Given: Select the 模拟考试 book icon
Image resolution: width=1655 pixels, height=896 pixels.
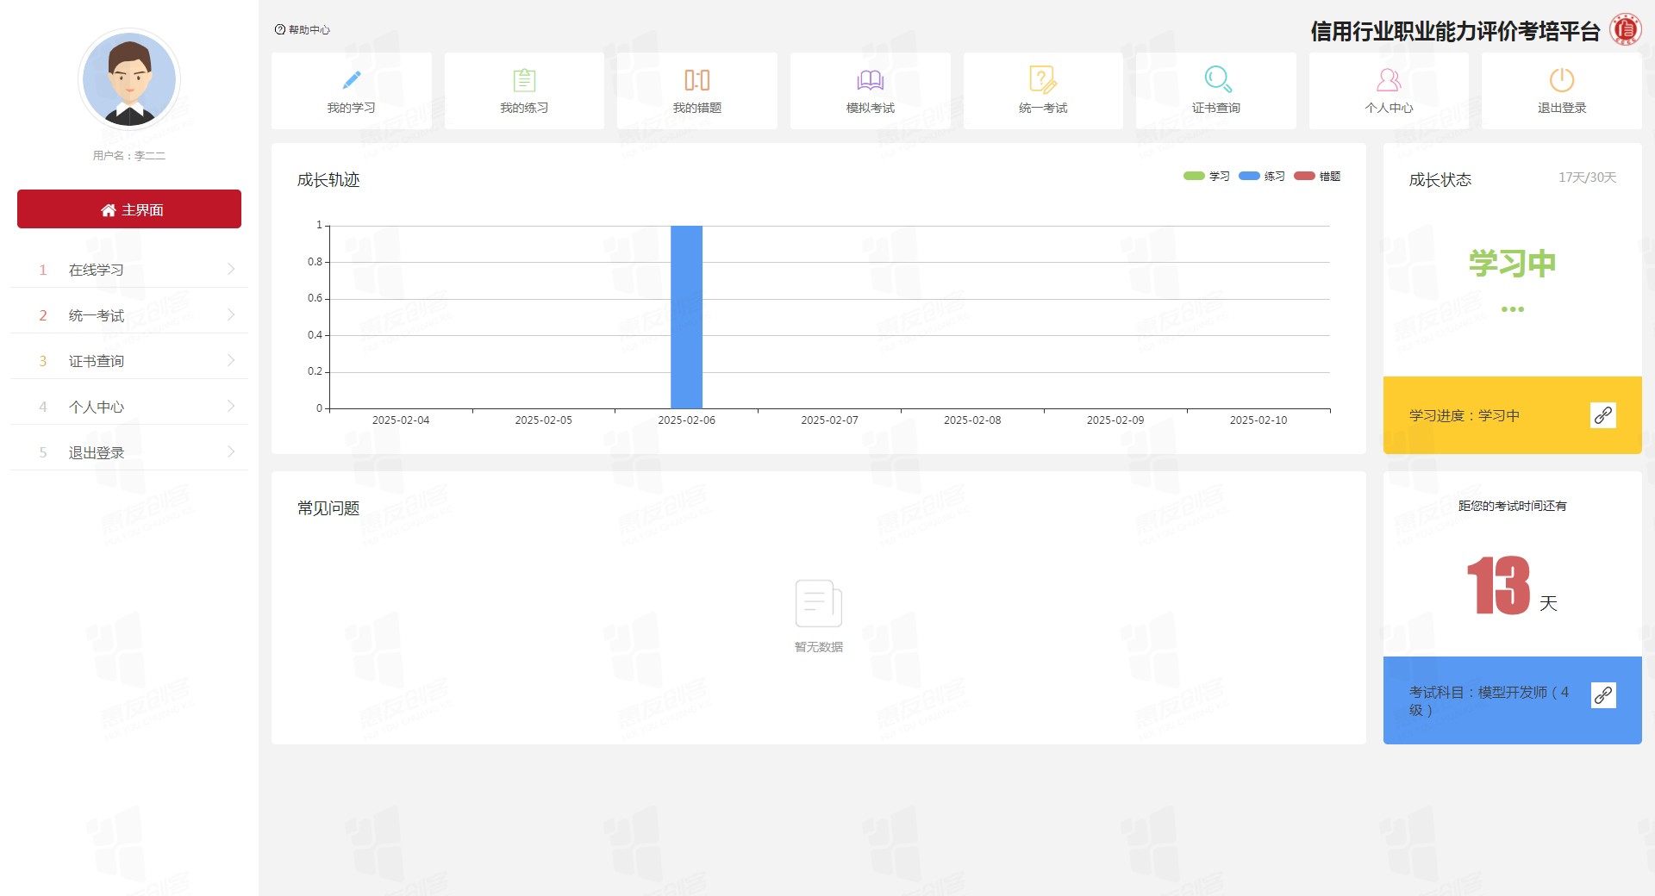Looking at the screenshot, I should [x=870, y=80].
